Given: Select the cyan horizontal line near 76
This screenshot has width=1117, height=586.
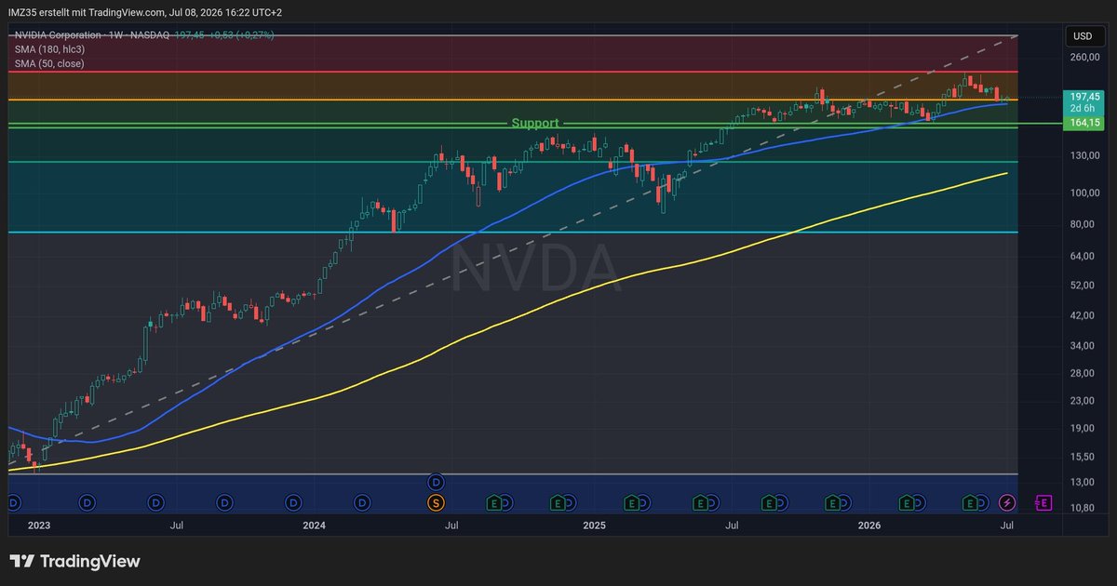Looking at the screenshot, I should (x=512, y=233).
